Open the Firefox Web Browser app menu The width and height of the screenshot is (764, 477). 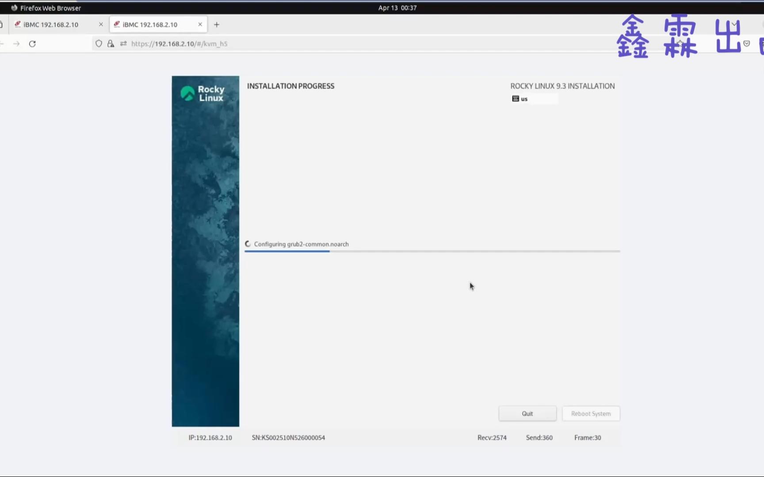point(46,8)
